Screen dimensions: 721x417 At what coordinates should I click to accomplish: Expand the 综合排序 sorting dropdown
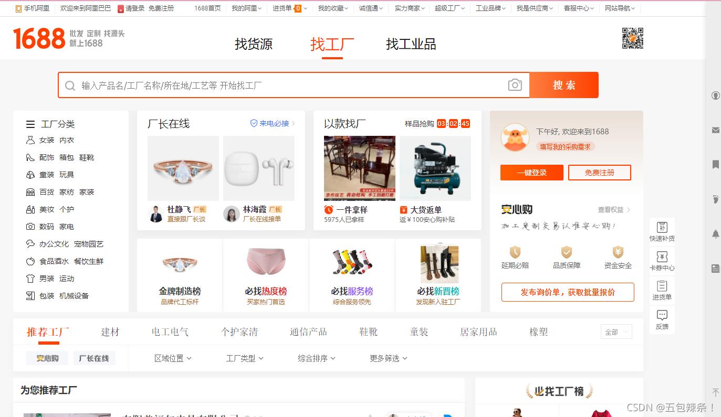[x=316, y=358]
